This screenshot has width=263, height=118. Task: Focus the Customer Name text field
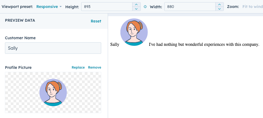pos(53,48)
